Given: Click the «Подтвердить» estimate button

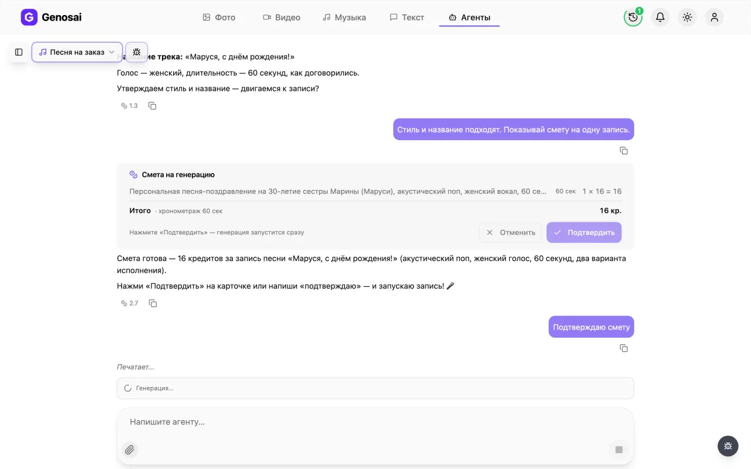Looking at the screenshot, I should coord(584,232).
